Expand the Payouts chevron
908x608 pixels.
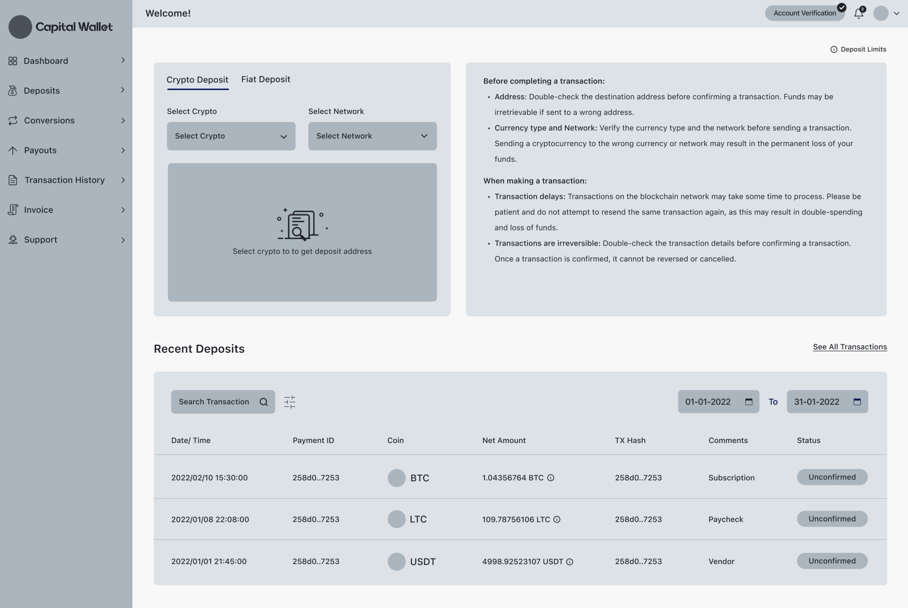[x=123, y=150]
